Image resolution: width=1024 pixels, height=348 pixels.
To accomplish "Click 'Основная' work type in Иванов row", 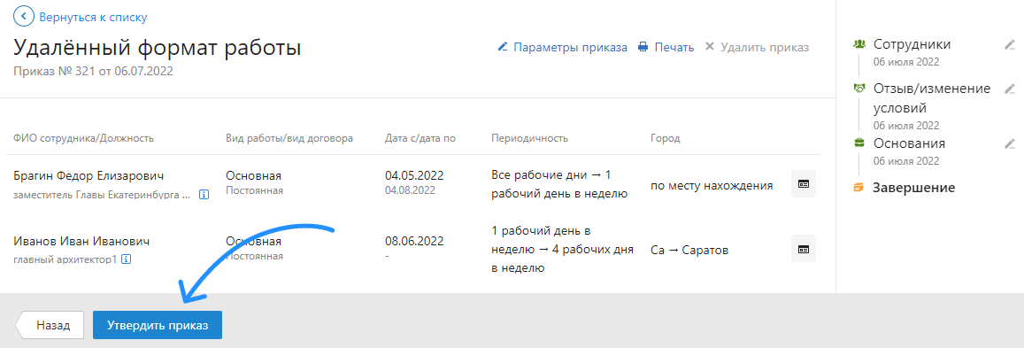I will pyautogui.click(x=254, y=241).
